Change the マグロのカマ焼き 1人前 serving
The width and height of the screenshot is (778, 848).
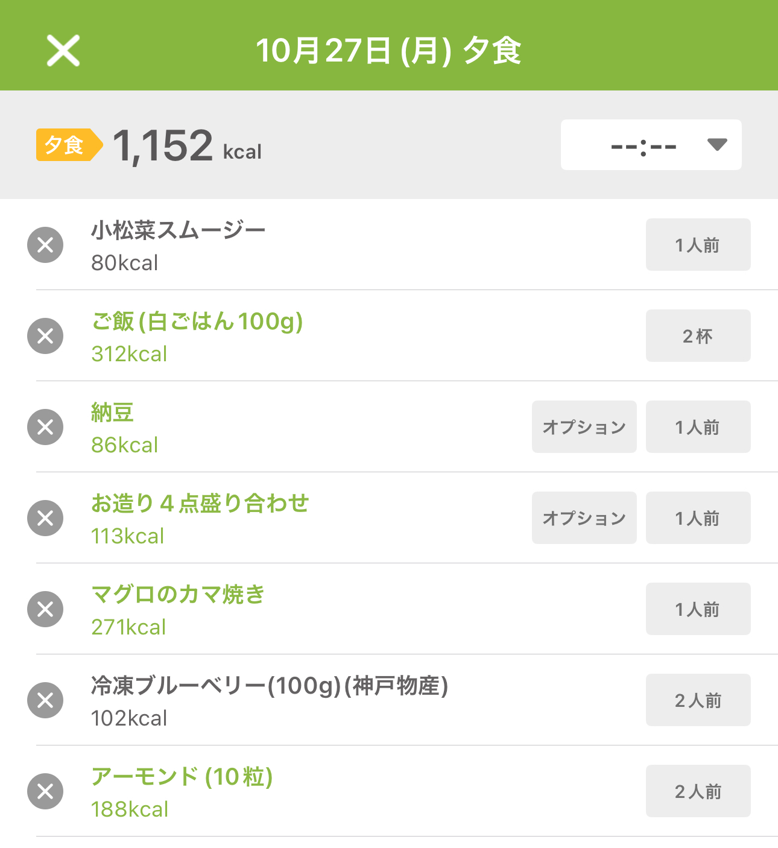click(698, 609)
